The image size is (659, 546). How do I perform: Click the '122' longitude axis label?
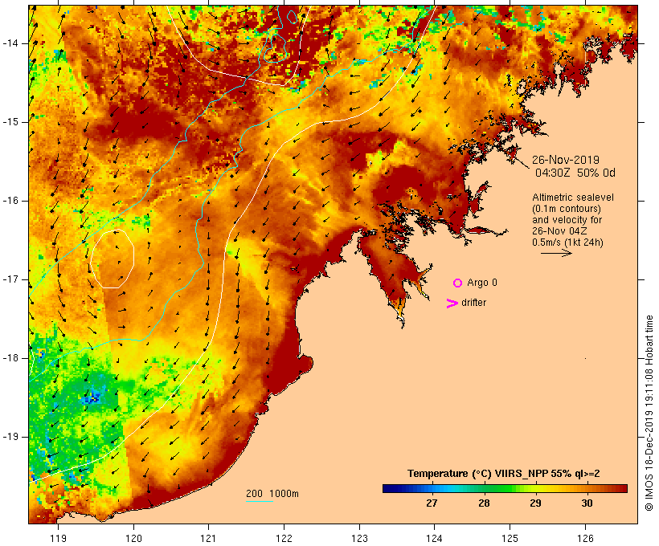284,538
